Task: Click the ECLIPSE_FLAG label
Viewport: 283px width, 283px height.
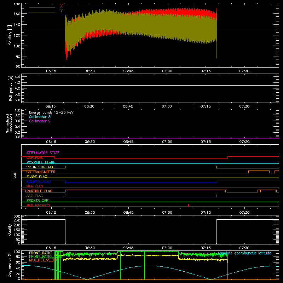Action: 39,181
